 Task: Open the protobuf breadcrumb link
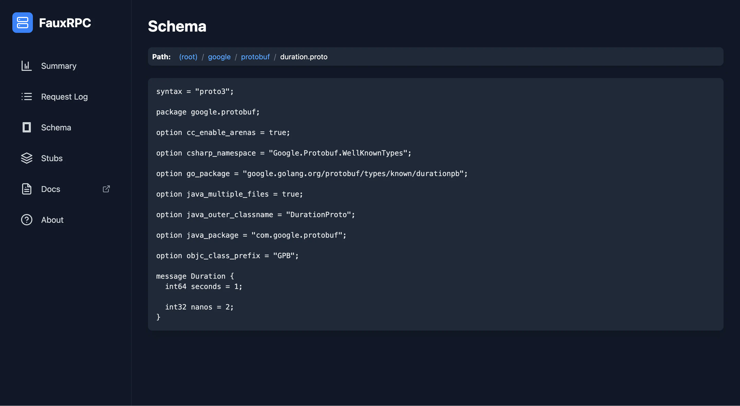[255, 57]
